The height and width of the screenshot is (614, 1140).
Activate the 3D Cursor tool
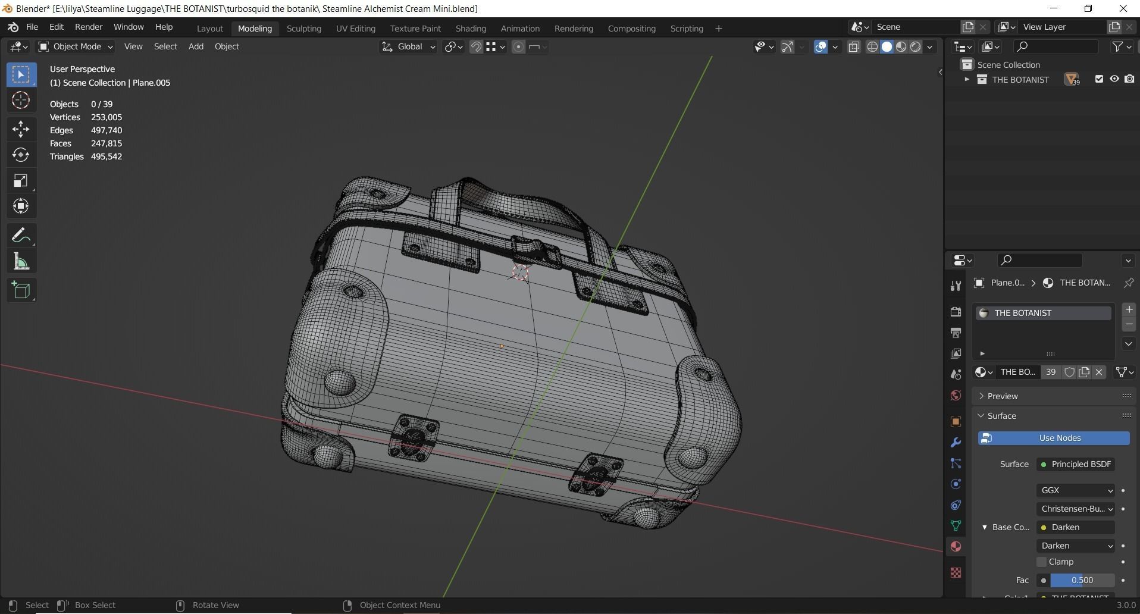pyautogui.click(x=21, y=101)
